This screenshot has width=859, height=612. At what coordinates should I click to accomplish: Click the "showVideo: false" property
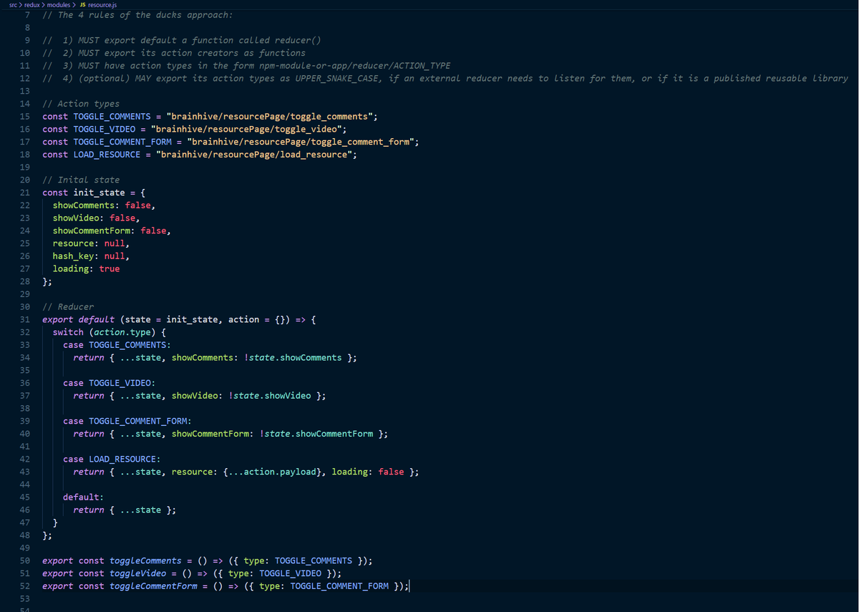click(x=94, y=218)
